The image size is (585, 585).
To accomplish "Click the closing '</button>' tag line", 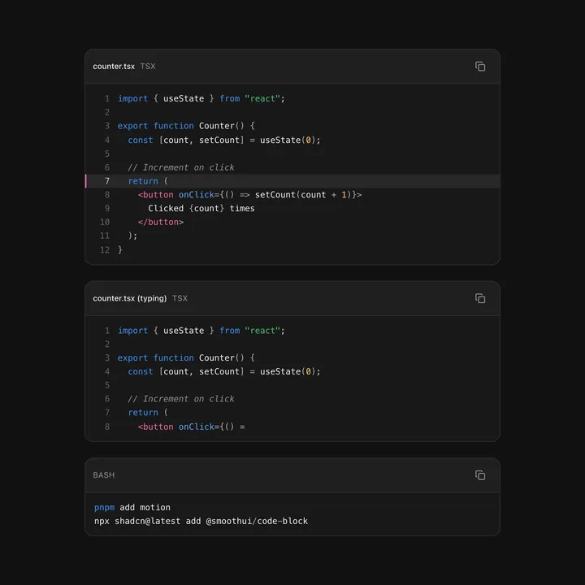I will (161, 222).
